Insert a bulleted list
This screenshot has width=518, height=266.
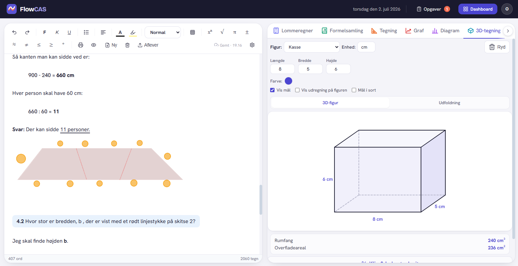(x=86, y=32)
